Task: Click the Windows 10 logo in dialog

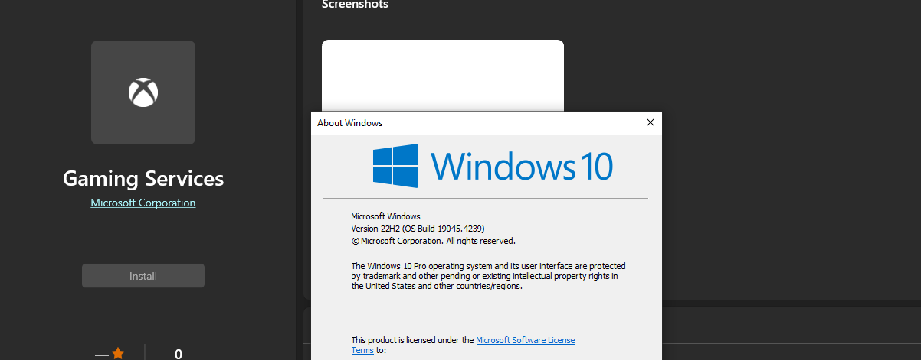Action: [493, 166]
